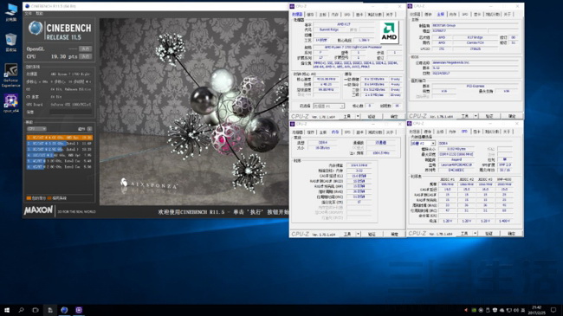Image resolution: width=563 pixels, height=316 pixels.
Task: Click the rendered scene preview in Cinebench
Action: coord(194,112)
